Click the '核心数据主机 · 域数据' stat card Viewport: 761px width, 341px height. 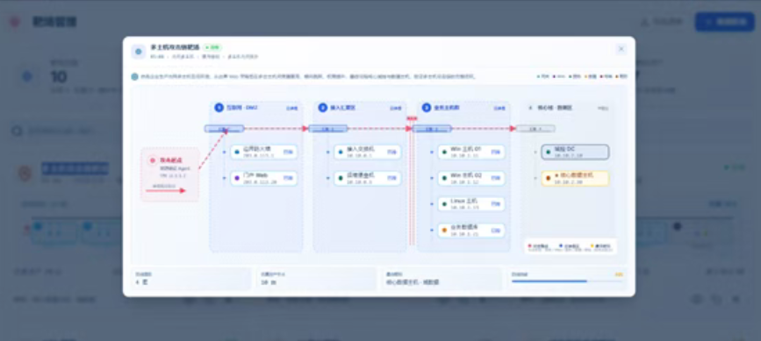tap(442, 279)
